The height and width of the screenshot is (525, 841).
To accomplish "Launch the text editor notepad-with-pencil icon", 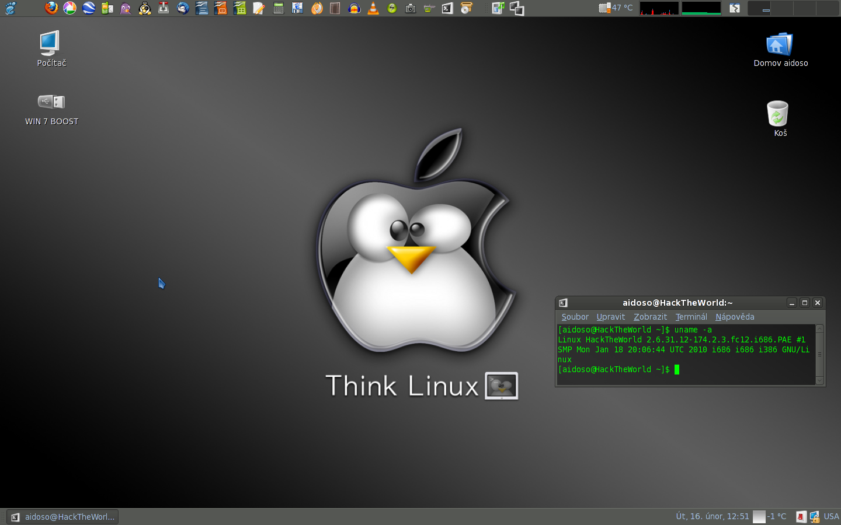I will coord(259,8).
